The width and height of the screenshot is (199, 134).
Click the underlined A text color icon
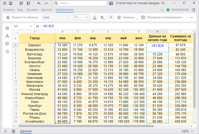click(x=95, y=17)
